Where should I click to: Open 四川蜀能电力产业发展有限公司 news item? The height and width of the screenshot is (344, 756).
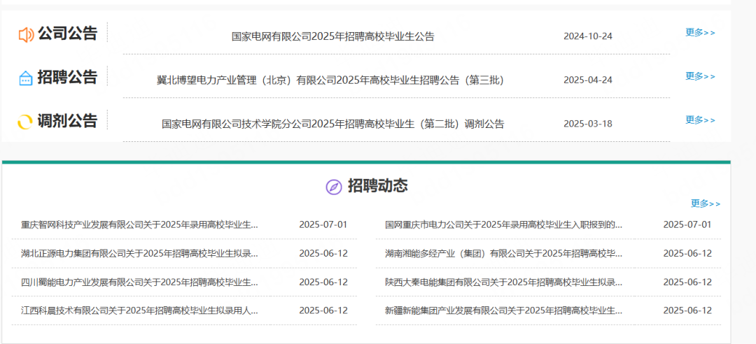(139, 282)
